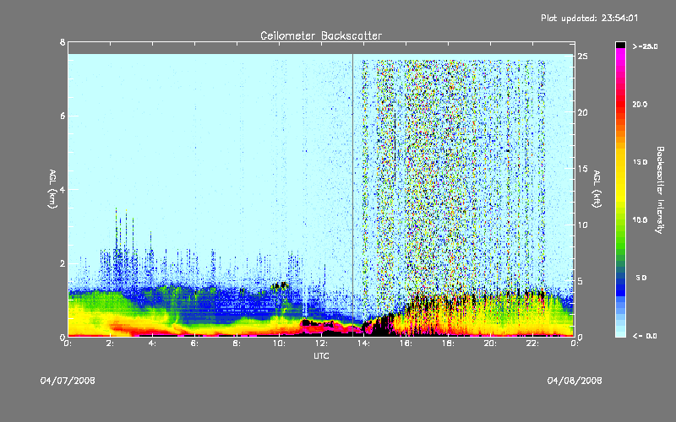Click the blue 5.0 region on colorbar

[x=620, y=279]
